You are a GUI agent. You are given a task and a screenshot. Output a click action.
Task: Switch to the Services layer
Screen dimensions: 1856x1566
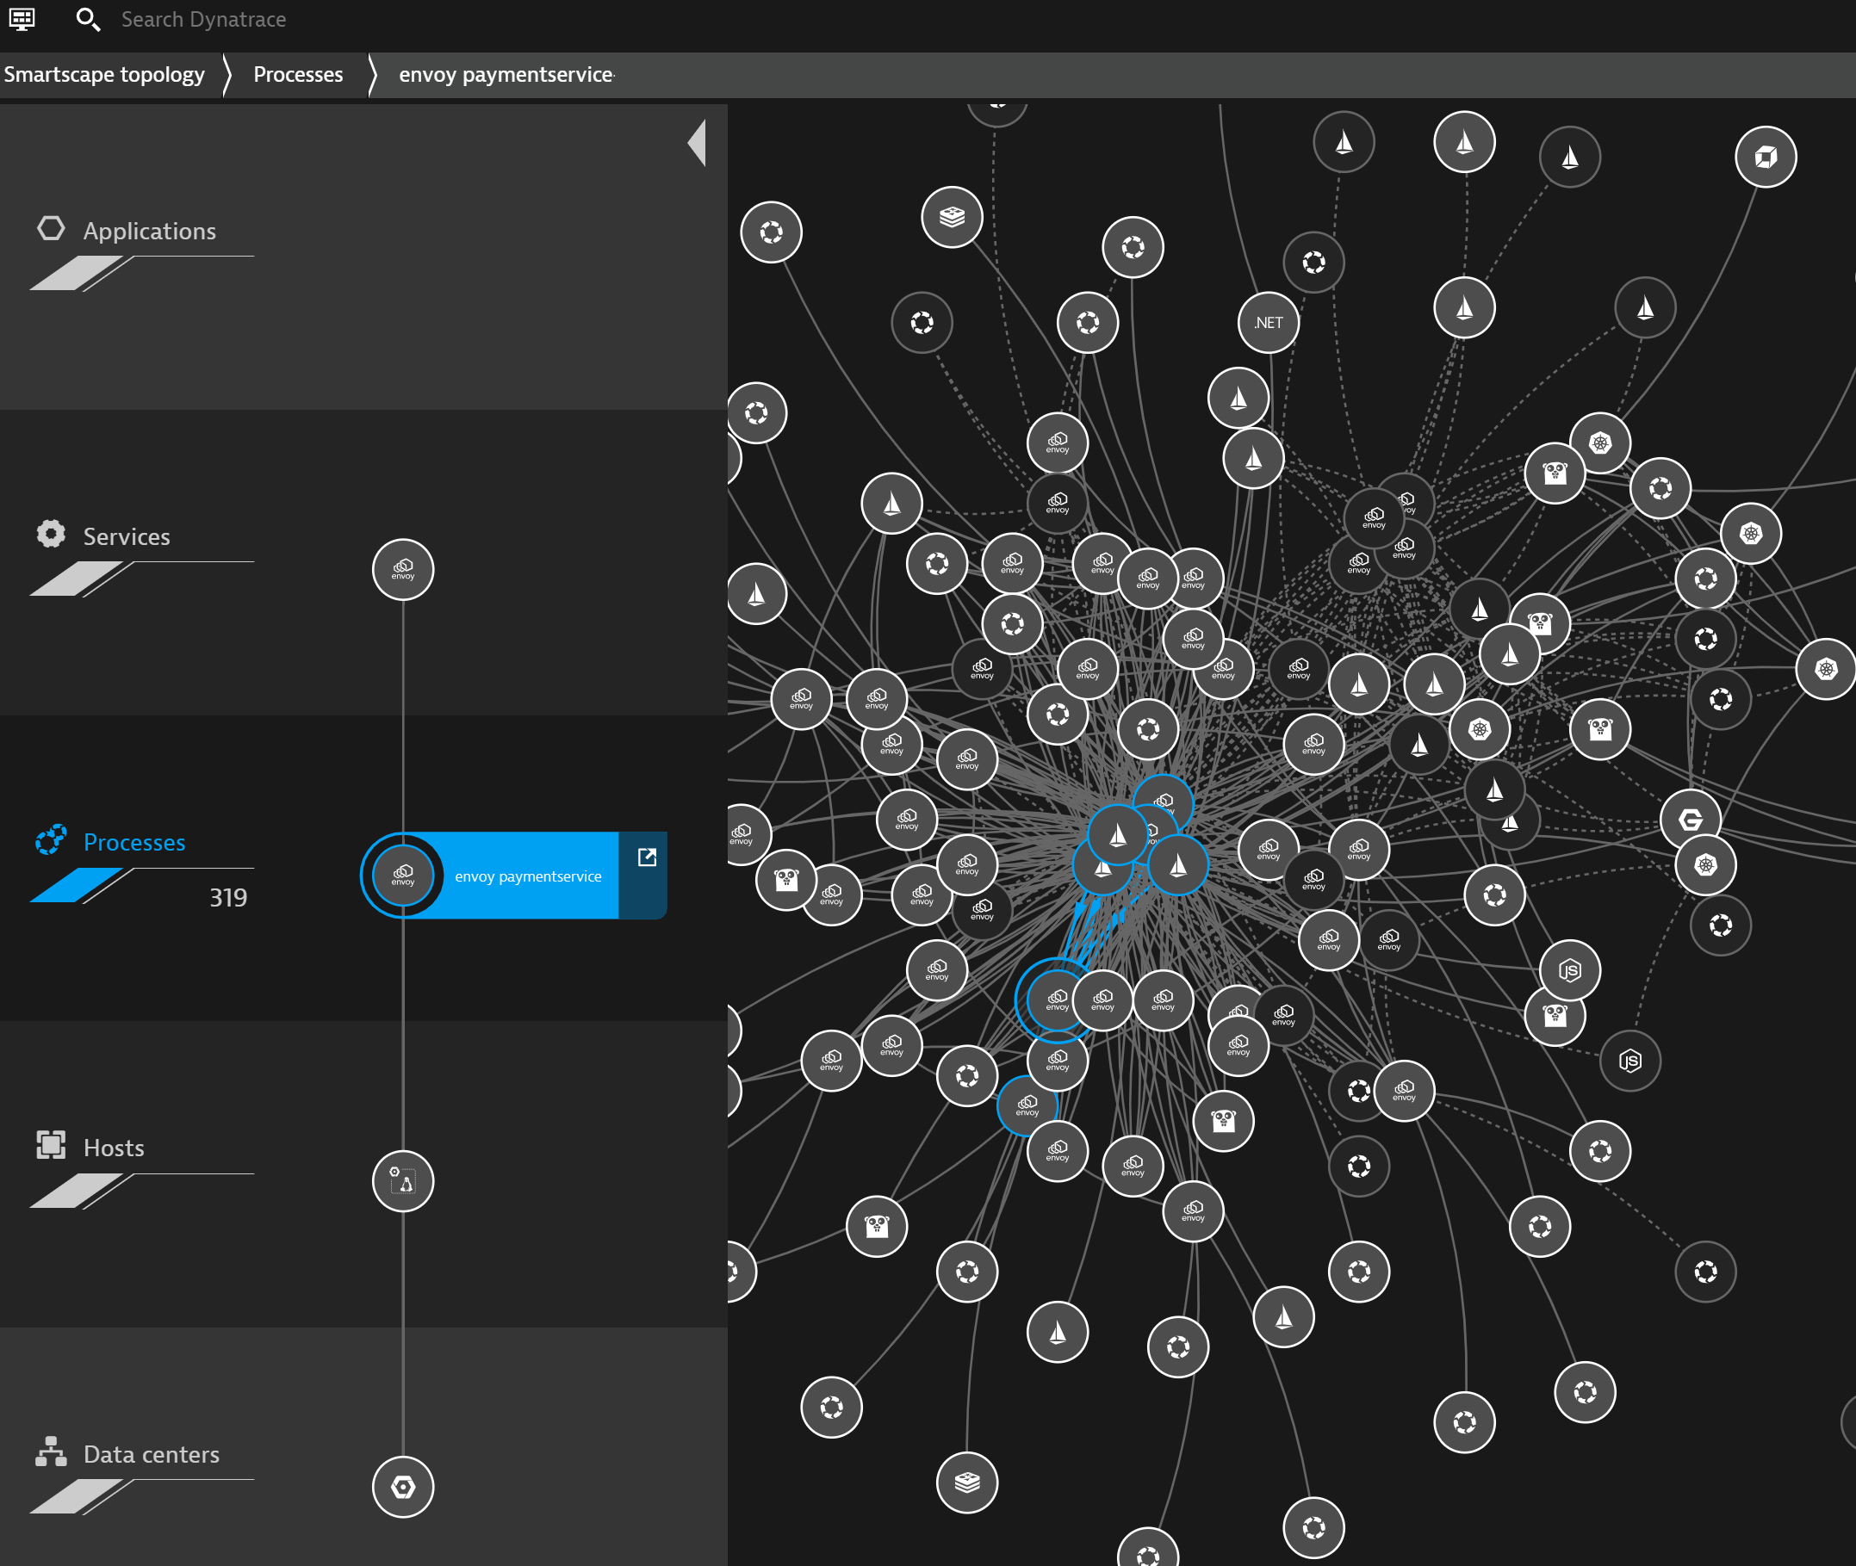tap(126, 537)
